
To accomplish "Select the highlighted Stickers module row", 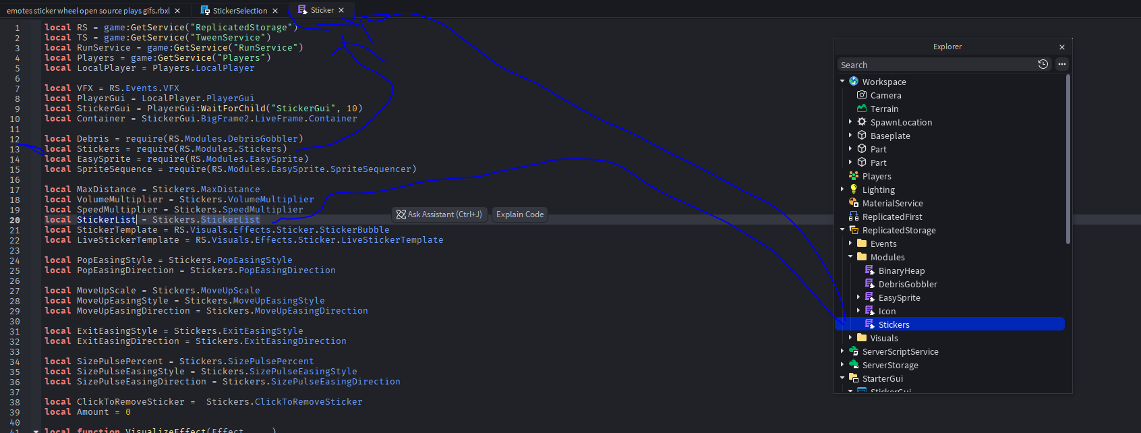I will click(x=949, y=324).
